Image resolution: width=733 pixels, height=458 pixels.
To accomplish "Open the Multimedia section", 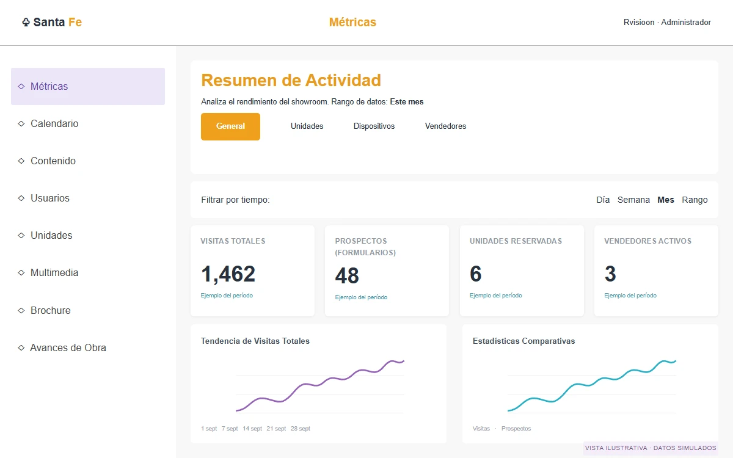I will click(x=88, y=273).
